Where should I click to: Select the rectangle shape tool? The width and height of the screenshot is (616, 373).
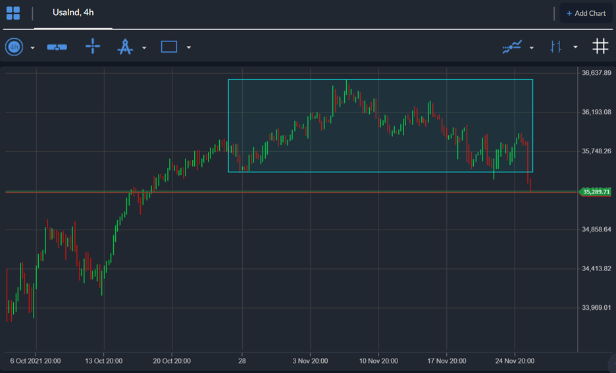(169, 47)
